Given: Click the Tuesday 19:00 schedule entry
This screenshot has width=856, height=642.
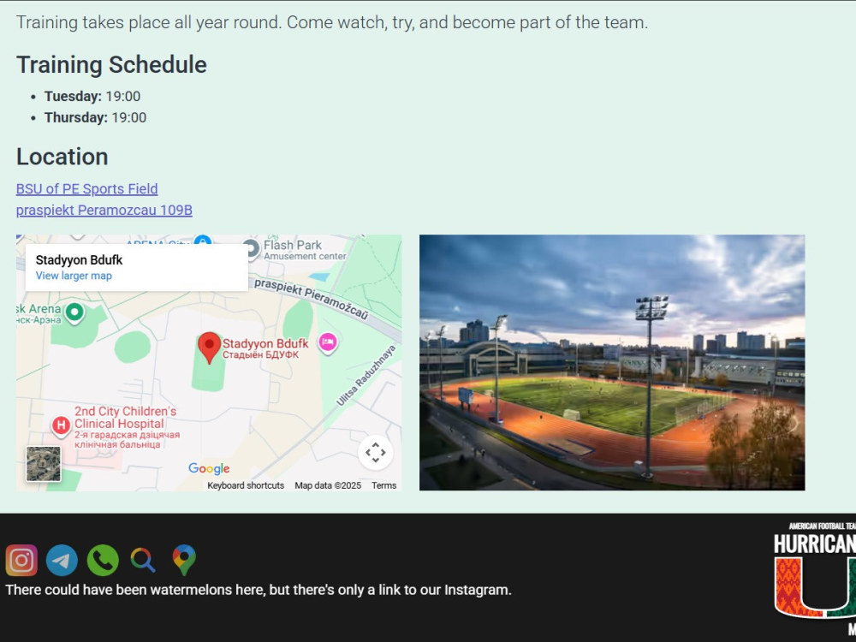Looking at the screenshot, I should 92,96.
